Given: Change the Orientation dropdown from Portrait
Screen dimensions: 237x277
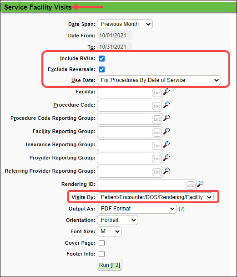Looking at the screenshot, I should click(117, 220).
